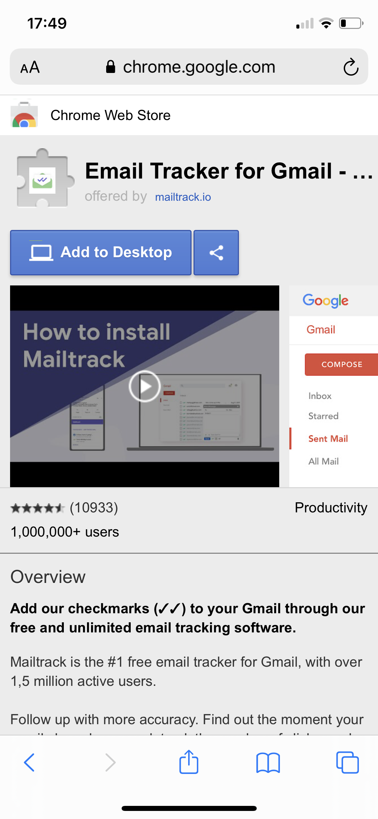Open the Safari share sheet icon
This screenshot has height=819, width=378.
point(189,762)
